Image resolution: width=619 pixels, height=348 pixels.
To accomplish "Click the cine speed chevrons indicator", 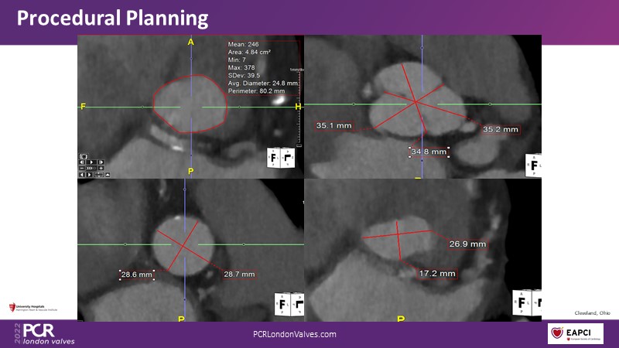I will click(91, 168).
